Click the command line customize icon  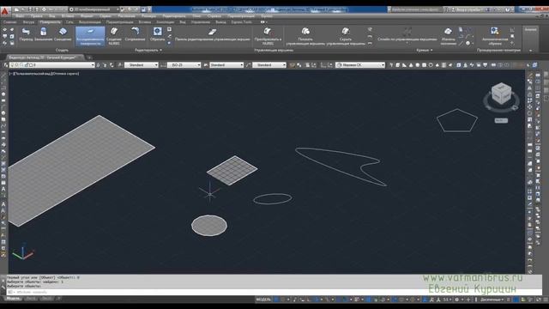[3, 287]
